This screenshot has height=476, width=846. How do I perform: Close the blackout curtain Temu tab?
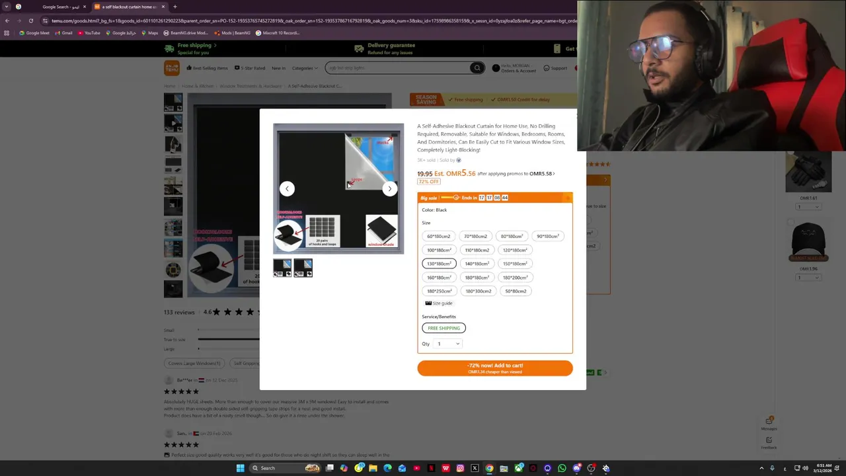163,7
